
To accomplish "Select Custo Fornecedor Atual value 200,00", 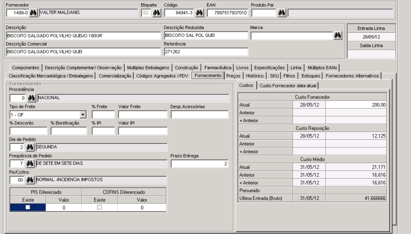I will click(356, 105).
